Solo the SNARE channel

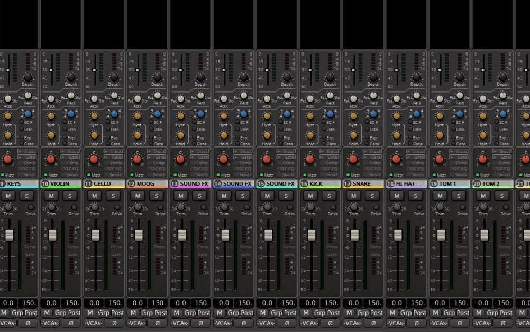(372, 196)
